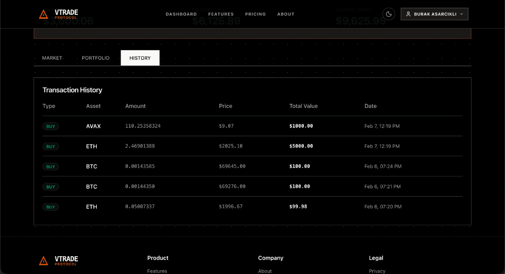Click the Asset column header
The image size is (505, 274).
[93, 106]
